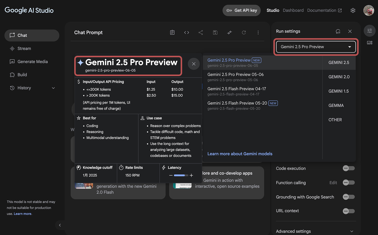
Task: Go to Dashboard in header
Action: point(293,10)
